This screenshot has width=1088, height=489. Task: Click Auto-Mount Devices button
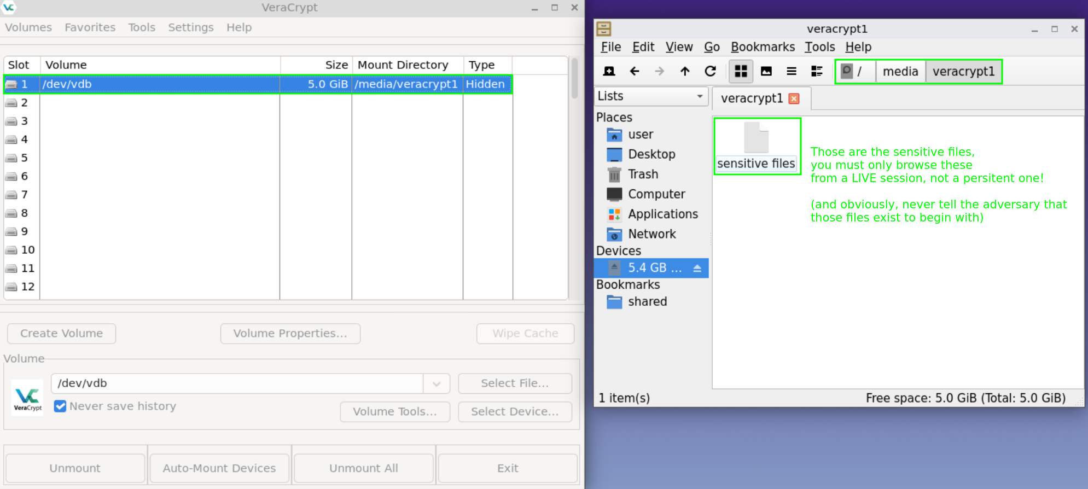pyautogui.click(x=219, y=468)
